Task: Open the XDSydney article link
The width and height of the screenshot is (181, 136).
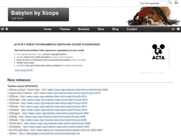Action: tap(56, 127)
